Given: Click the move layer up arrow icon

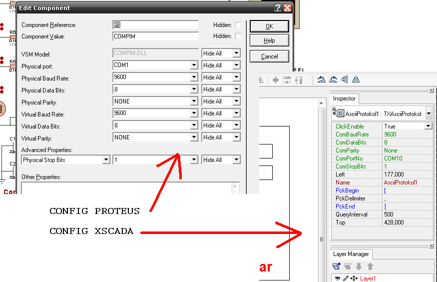Looking at the screenshot, I should [370, 266].
